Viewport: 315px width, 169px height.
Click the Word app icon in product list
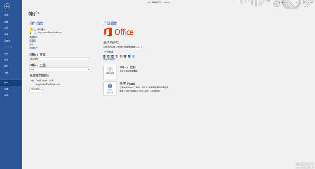[129, 56]
